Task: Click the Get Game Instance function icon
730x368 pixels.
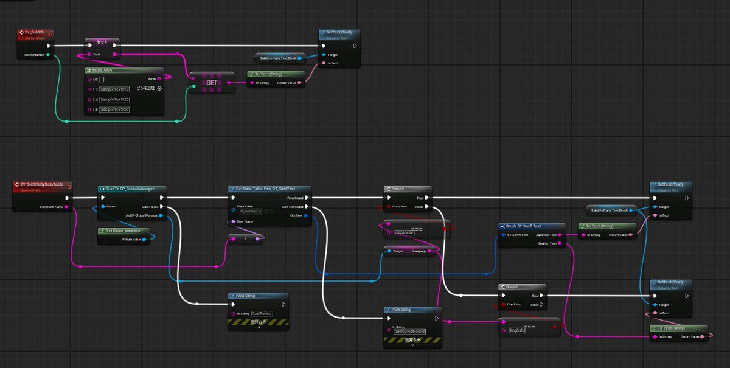Action: [x=102, y=231]
